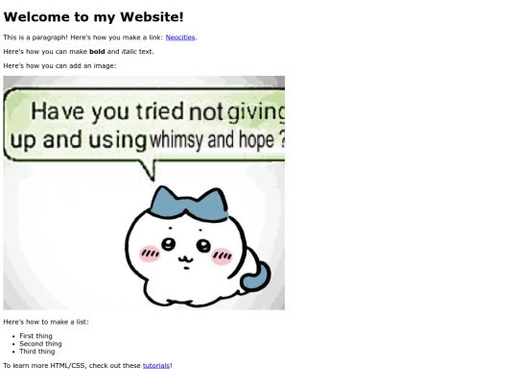518x389 pixels.
Task: Click the speech bubble pointer tail
Action: [x=149, y=170]
